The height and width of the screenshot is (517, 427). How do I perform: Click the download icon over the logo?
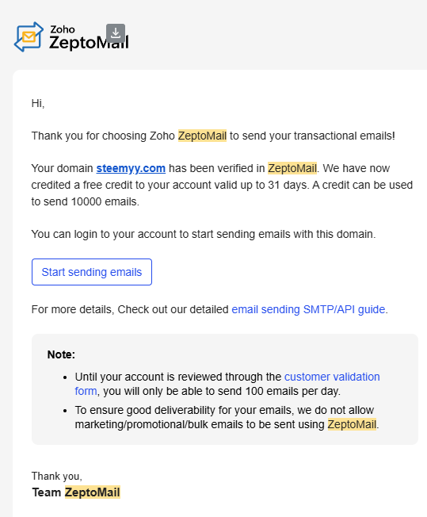[116, 33]
